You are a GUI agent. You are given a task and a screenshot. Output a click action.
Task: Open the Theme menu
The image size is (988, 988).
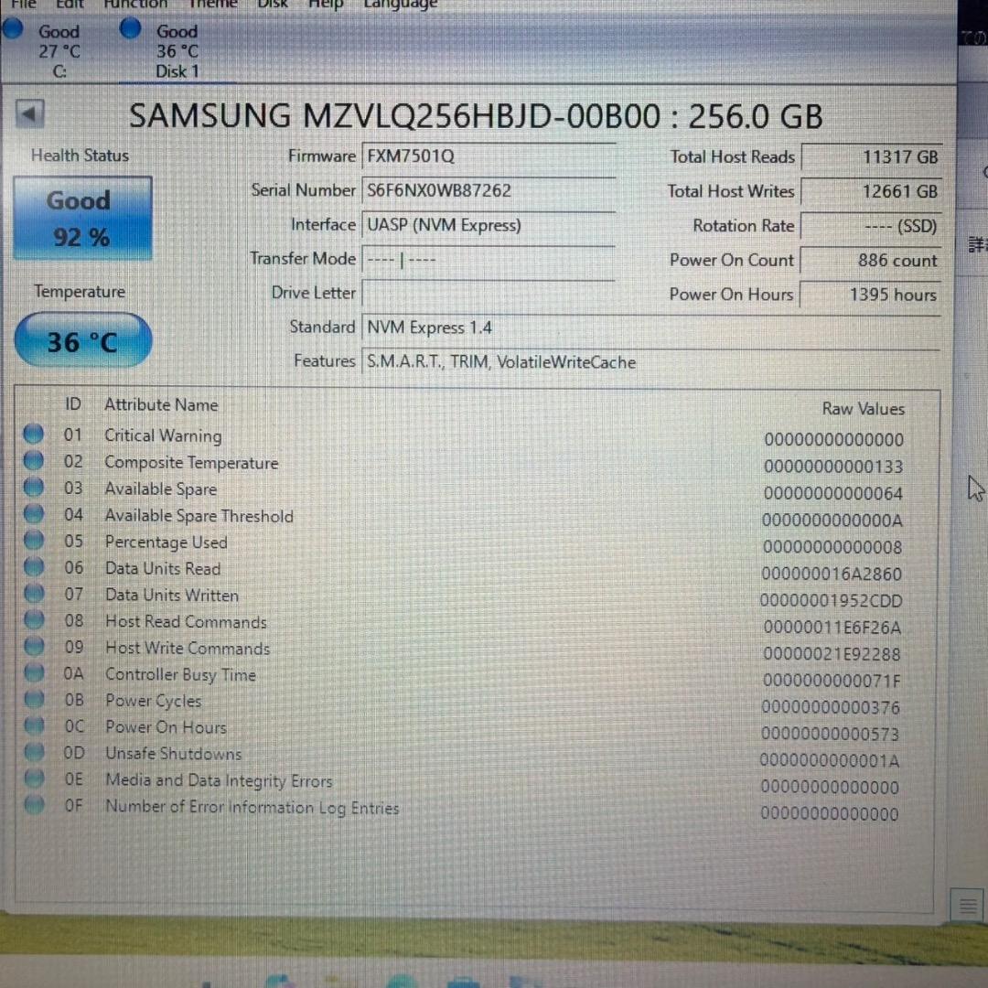[212, 5]
